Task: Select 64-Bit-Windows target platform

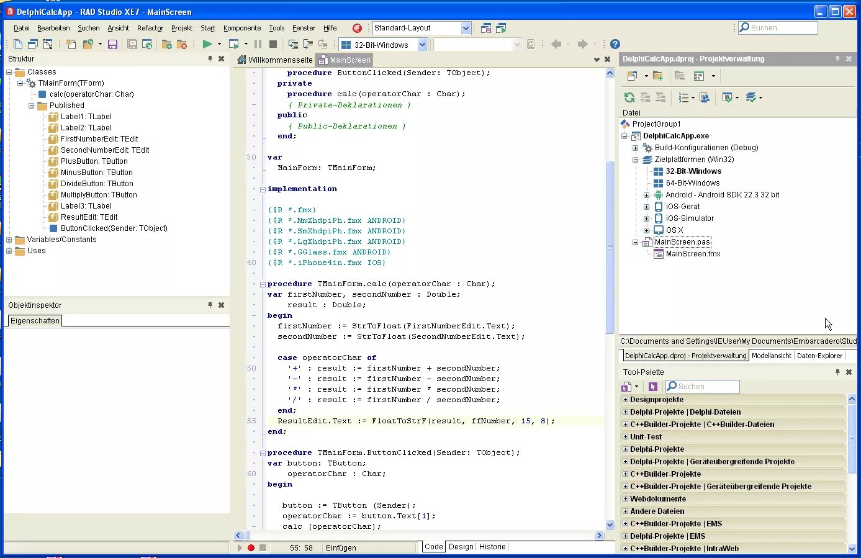Action: [x=693, y=183]
